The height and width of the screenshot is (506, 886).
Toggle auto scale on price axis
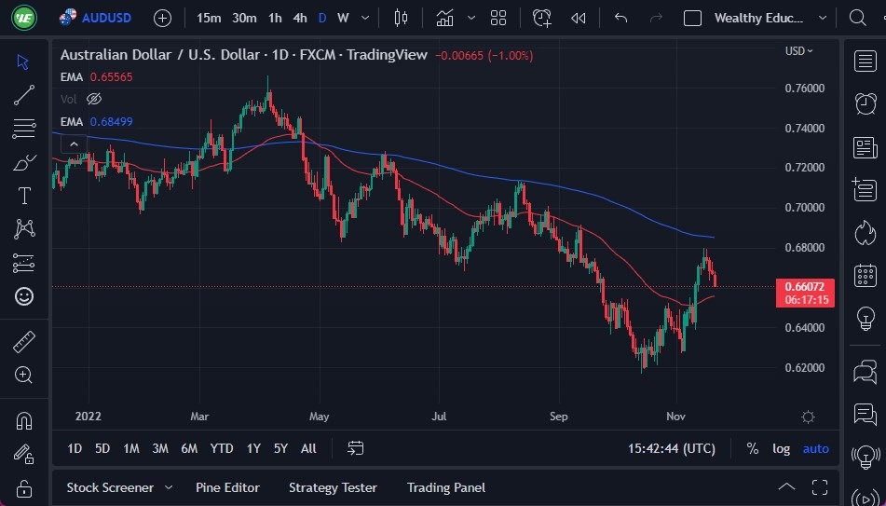coord(815,448)
